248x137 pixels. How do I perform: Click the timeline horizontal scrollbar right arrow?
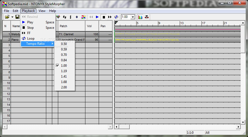pyautogui.click(x=238, y=127)
